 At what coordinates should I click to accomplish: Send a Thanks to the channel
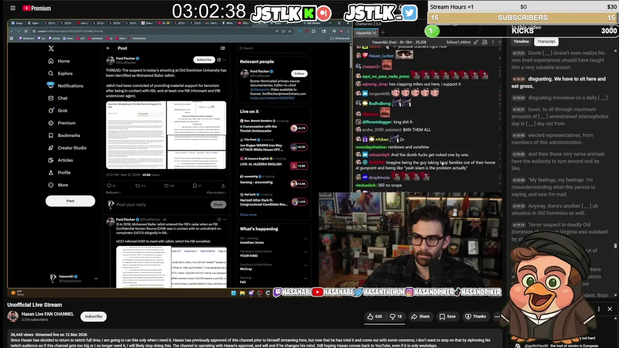click(x=475, y=317)
